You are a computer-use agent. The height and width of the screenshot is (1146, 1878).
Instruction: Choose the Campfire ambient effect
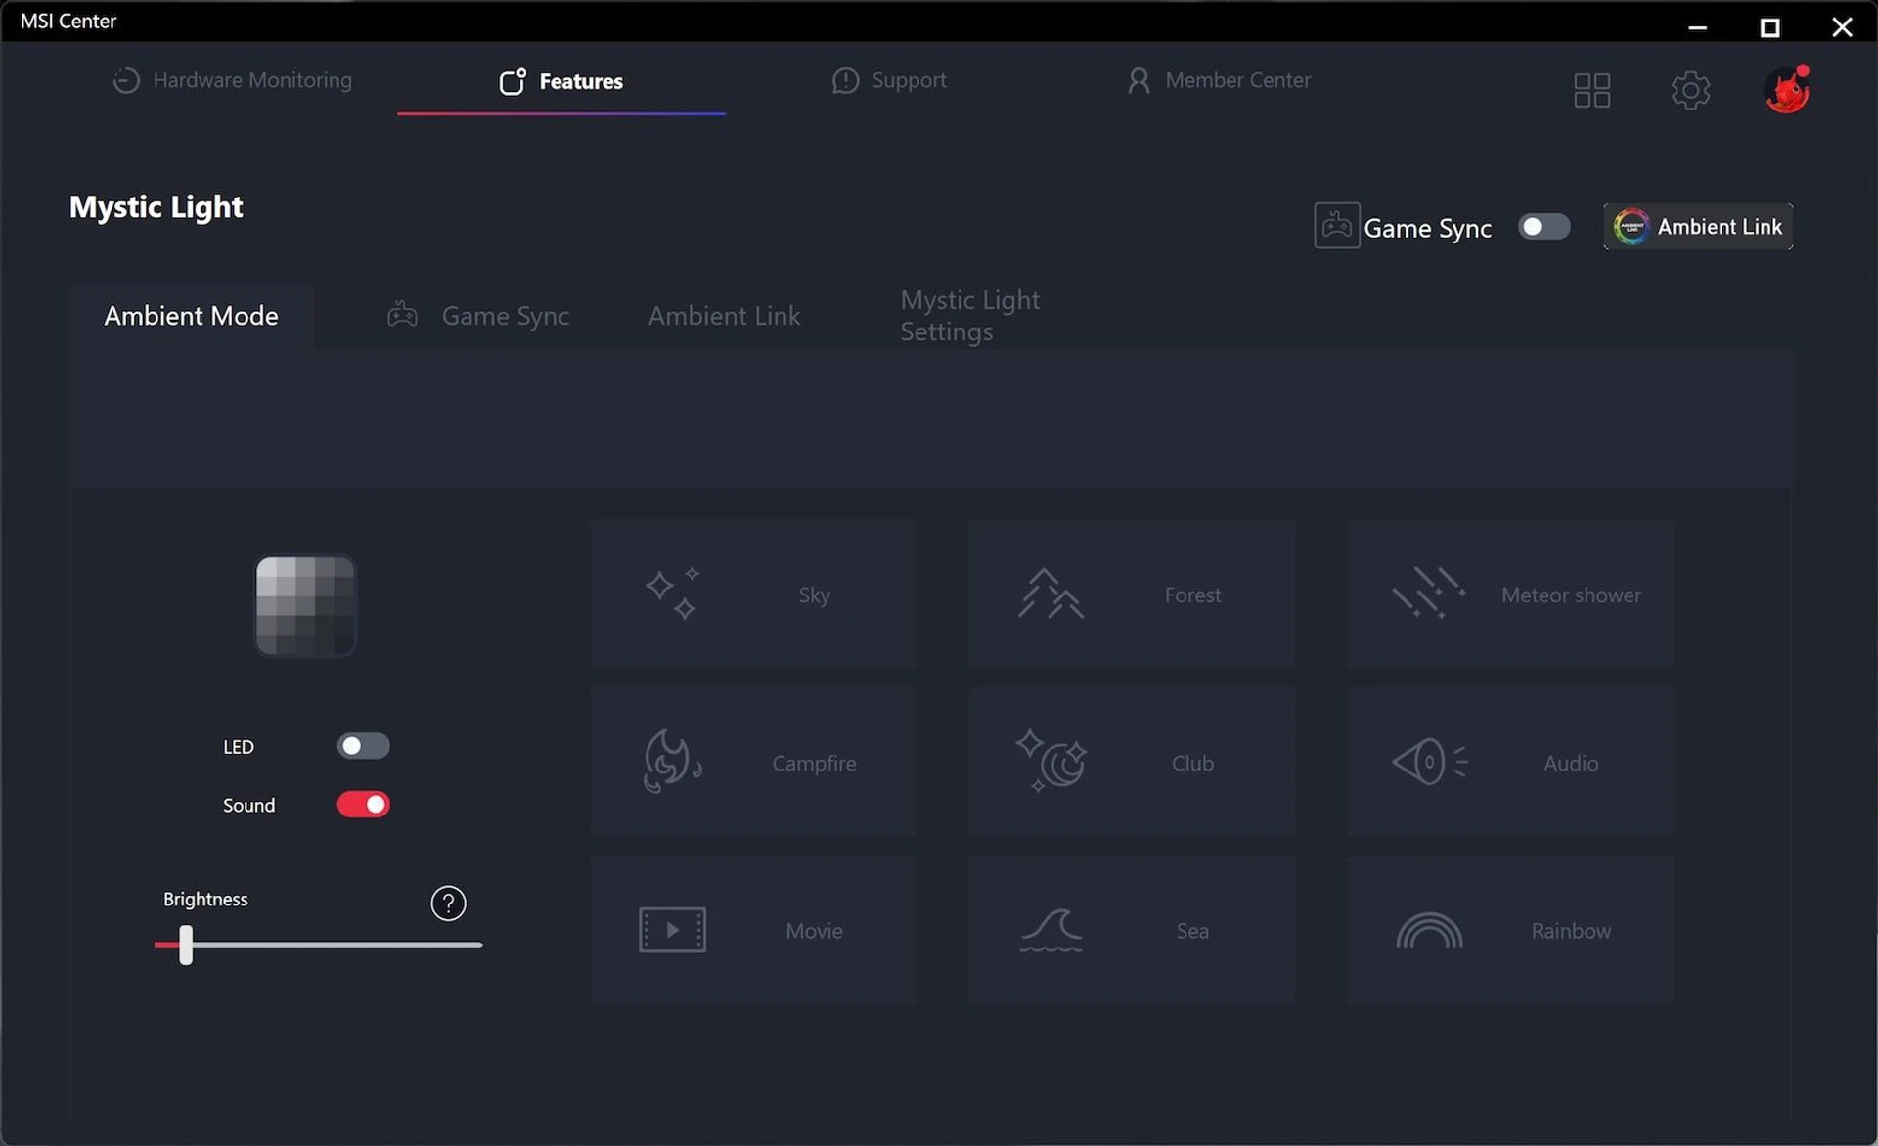pyautogui.click(x=753, y=763)
